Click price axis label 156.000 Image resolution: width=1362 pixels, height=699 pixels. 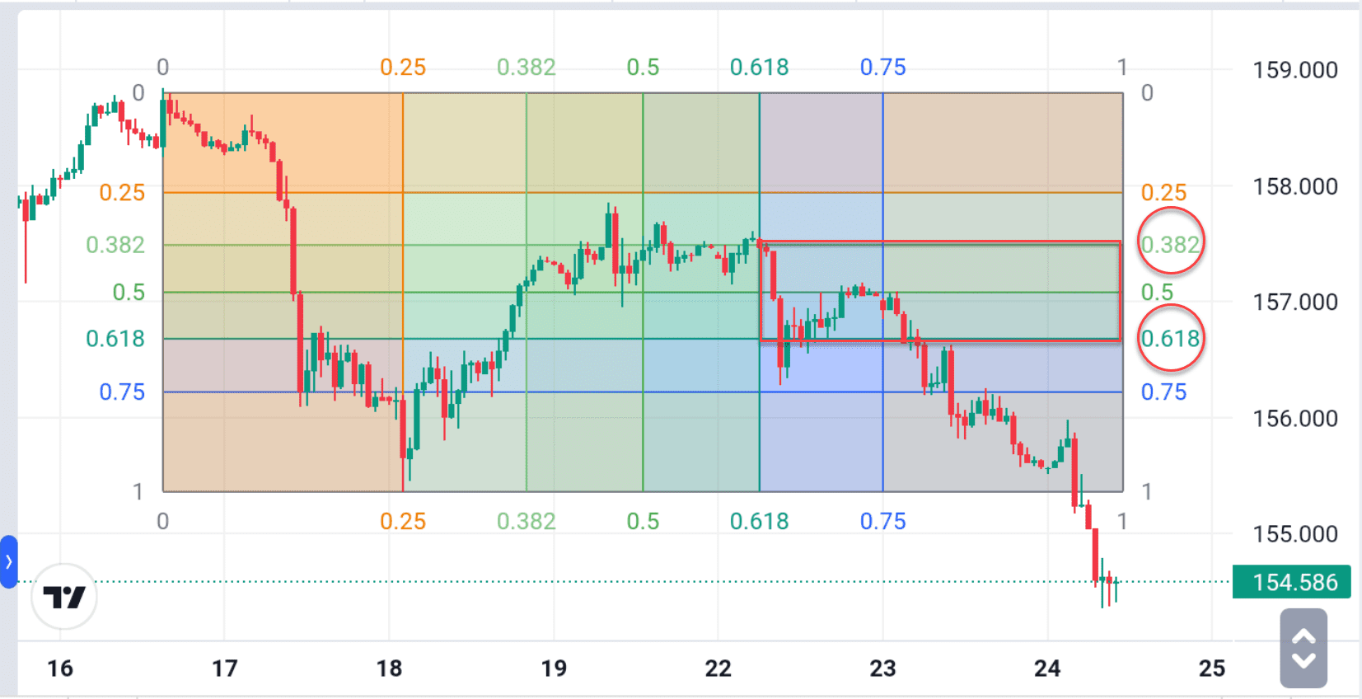(x=1295, y=418)
